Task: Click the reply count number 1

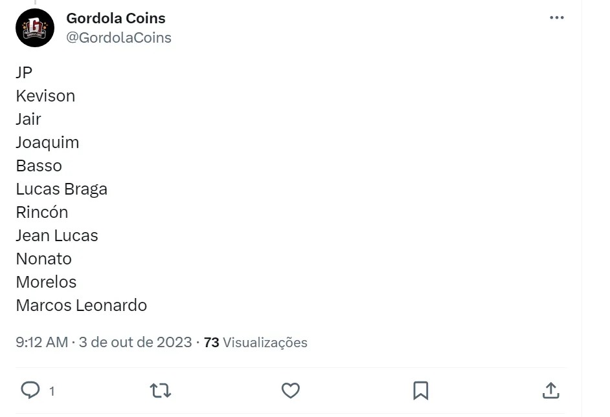Action: 52,391
